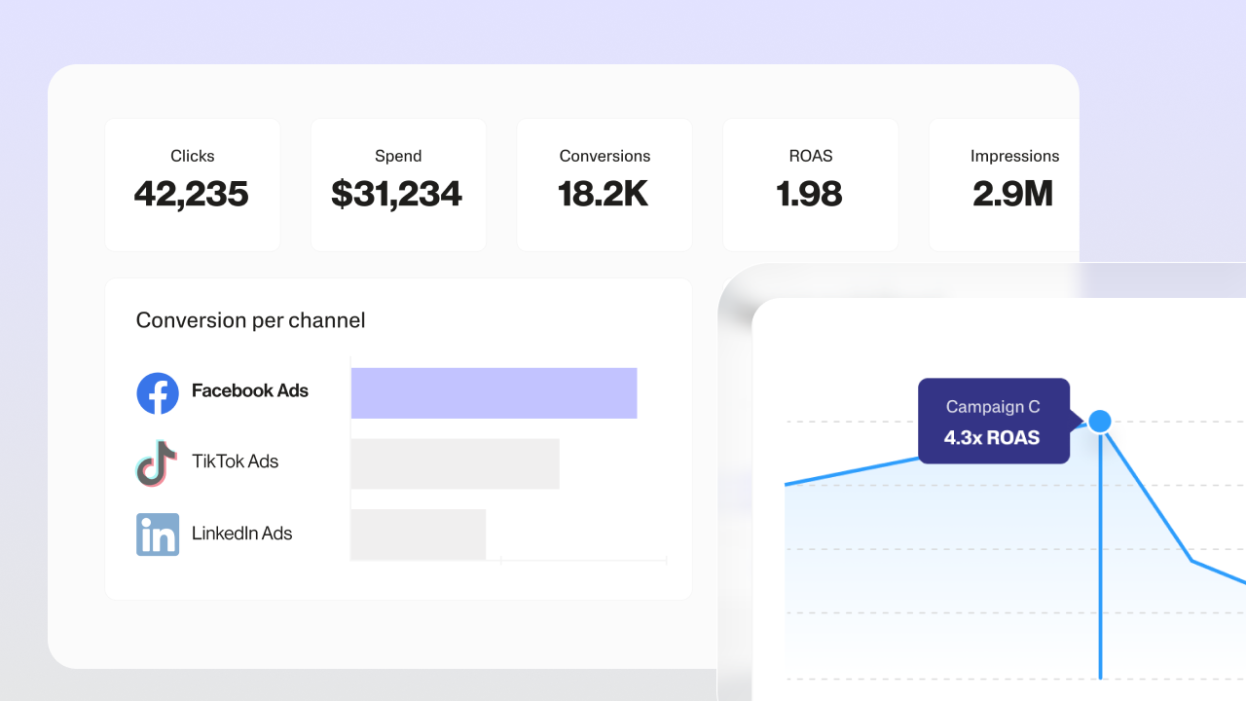1246x701 pixels.
Task: Select the TikTok Ads label
Action: click(235, 461)
